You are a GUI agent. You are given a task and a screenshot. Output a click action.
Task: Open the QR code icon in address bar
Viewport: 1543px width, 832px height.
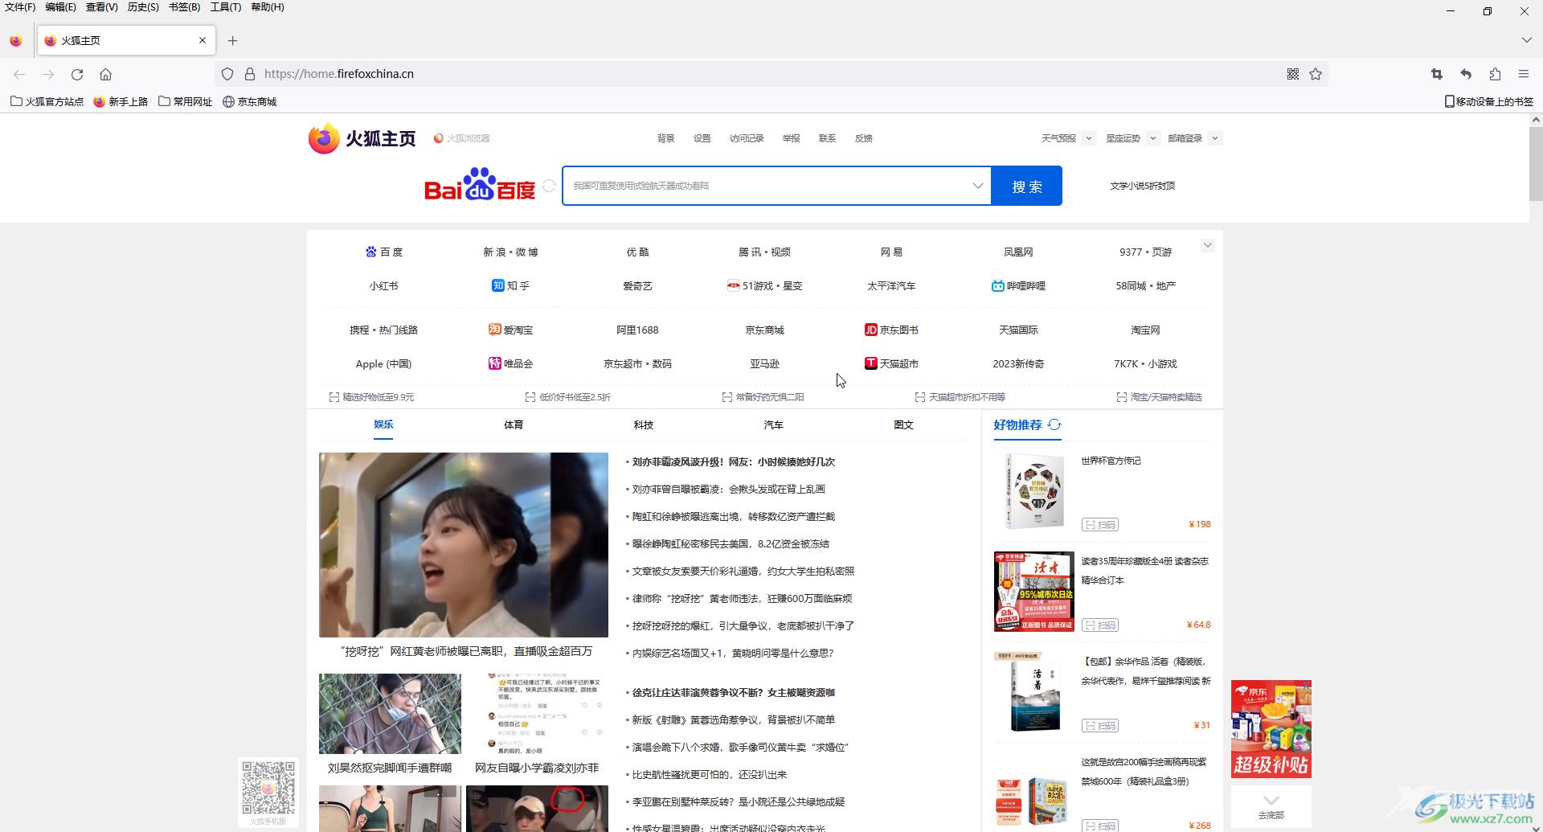click(x=1293, y=74)
